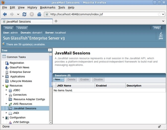
Task: Open the Firefox Help menu
Action: click(71, 7)
